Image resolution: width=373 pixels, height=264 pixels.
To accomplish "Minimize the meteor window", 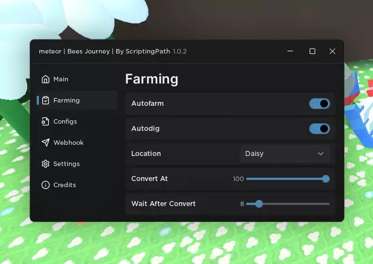I will 291,51.
